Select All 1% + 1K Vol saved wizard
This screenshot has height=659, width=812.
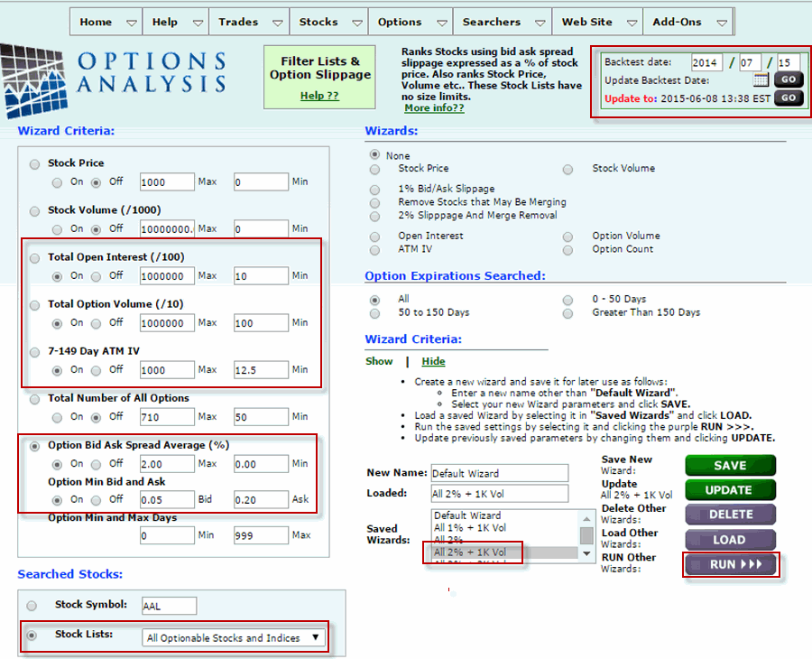[505, 528]
